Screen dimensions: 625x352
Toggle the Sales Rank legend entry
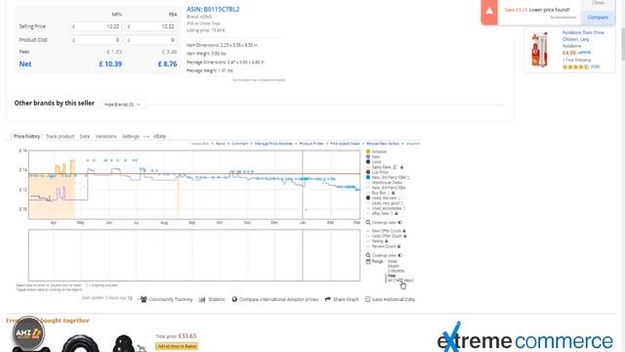382,167
